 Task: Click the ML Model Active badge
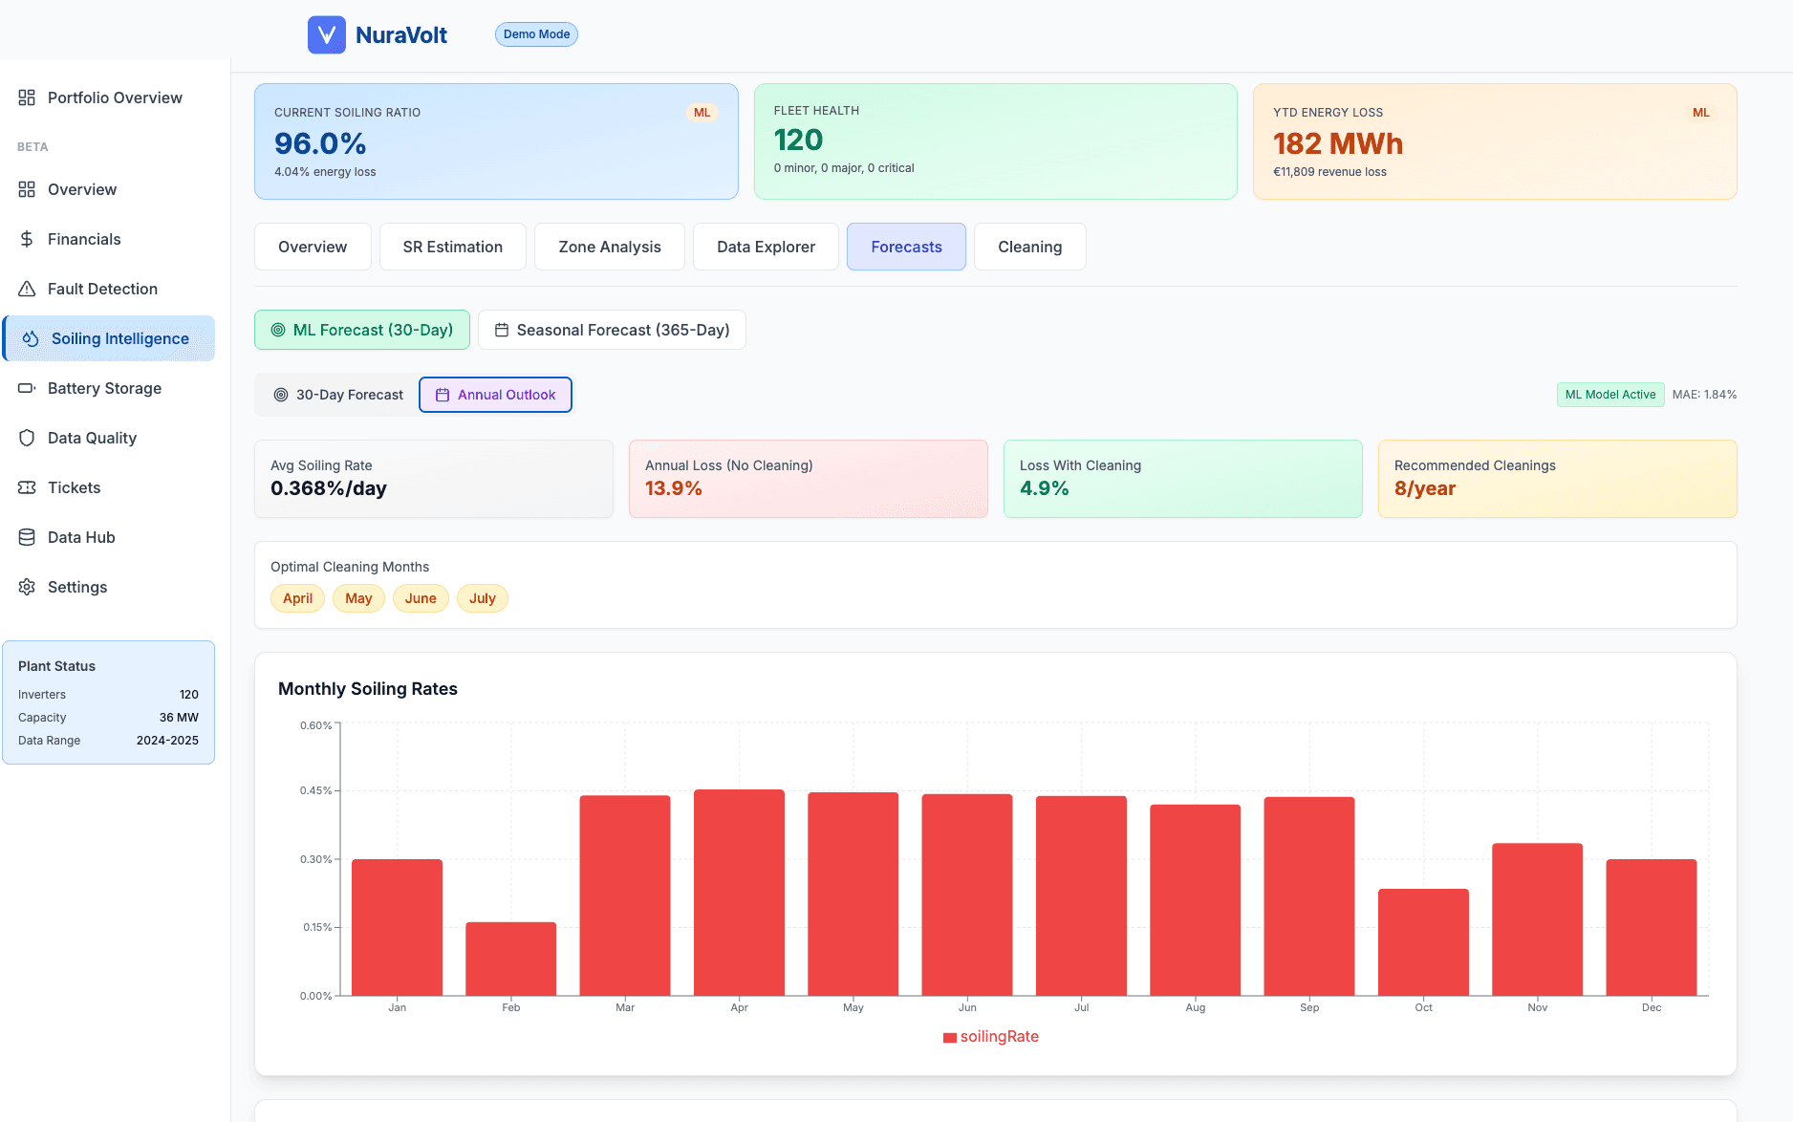coord(1609,394)
